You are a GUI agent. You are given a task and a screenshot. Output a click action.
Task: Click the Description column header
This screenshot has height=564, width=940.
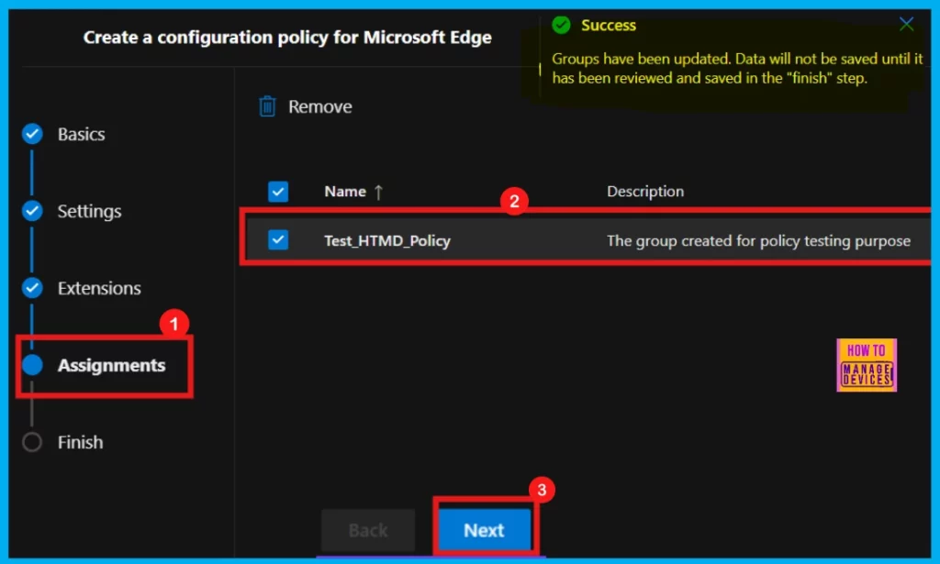pos(645,192)
